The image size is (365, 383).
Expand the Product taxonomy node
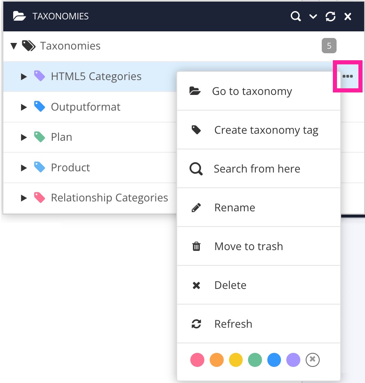23,167
